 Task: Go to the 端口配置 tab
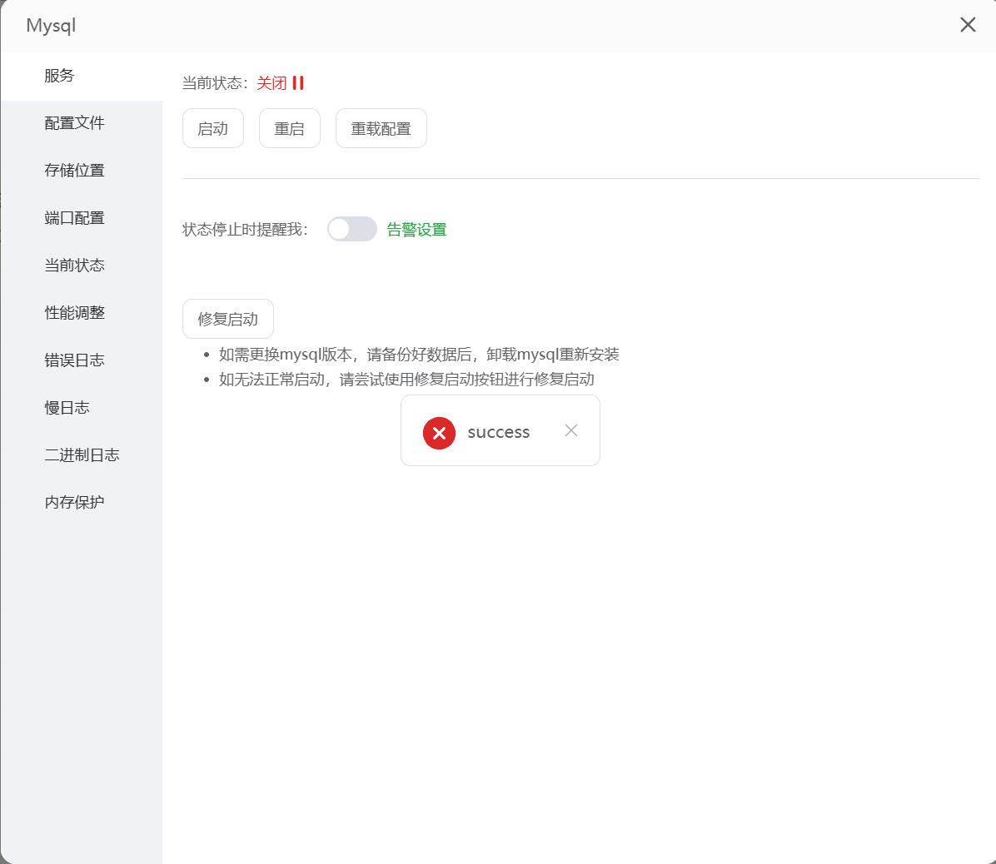75,218
